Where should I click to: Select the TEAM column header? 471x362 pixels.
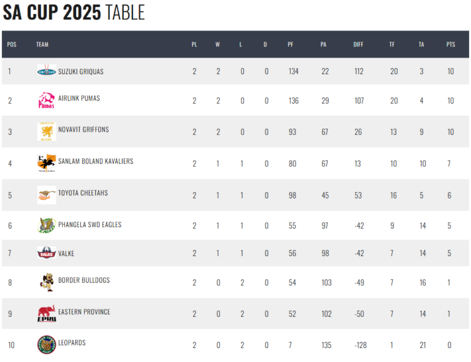click(42, 44)
